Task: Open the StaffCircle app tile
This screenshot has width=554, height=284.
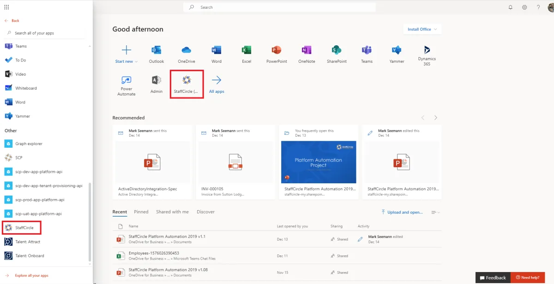Action: [187, 84]
